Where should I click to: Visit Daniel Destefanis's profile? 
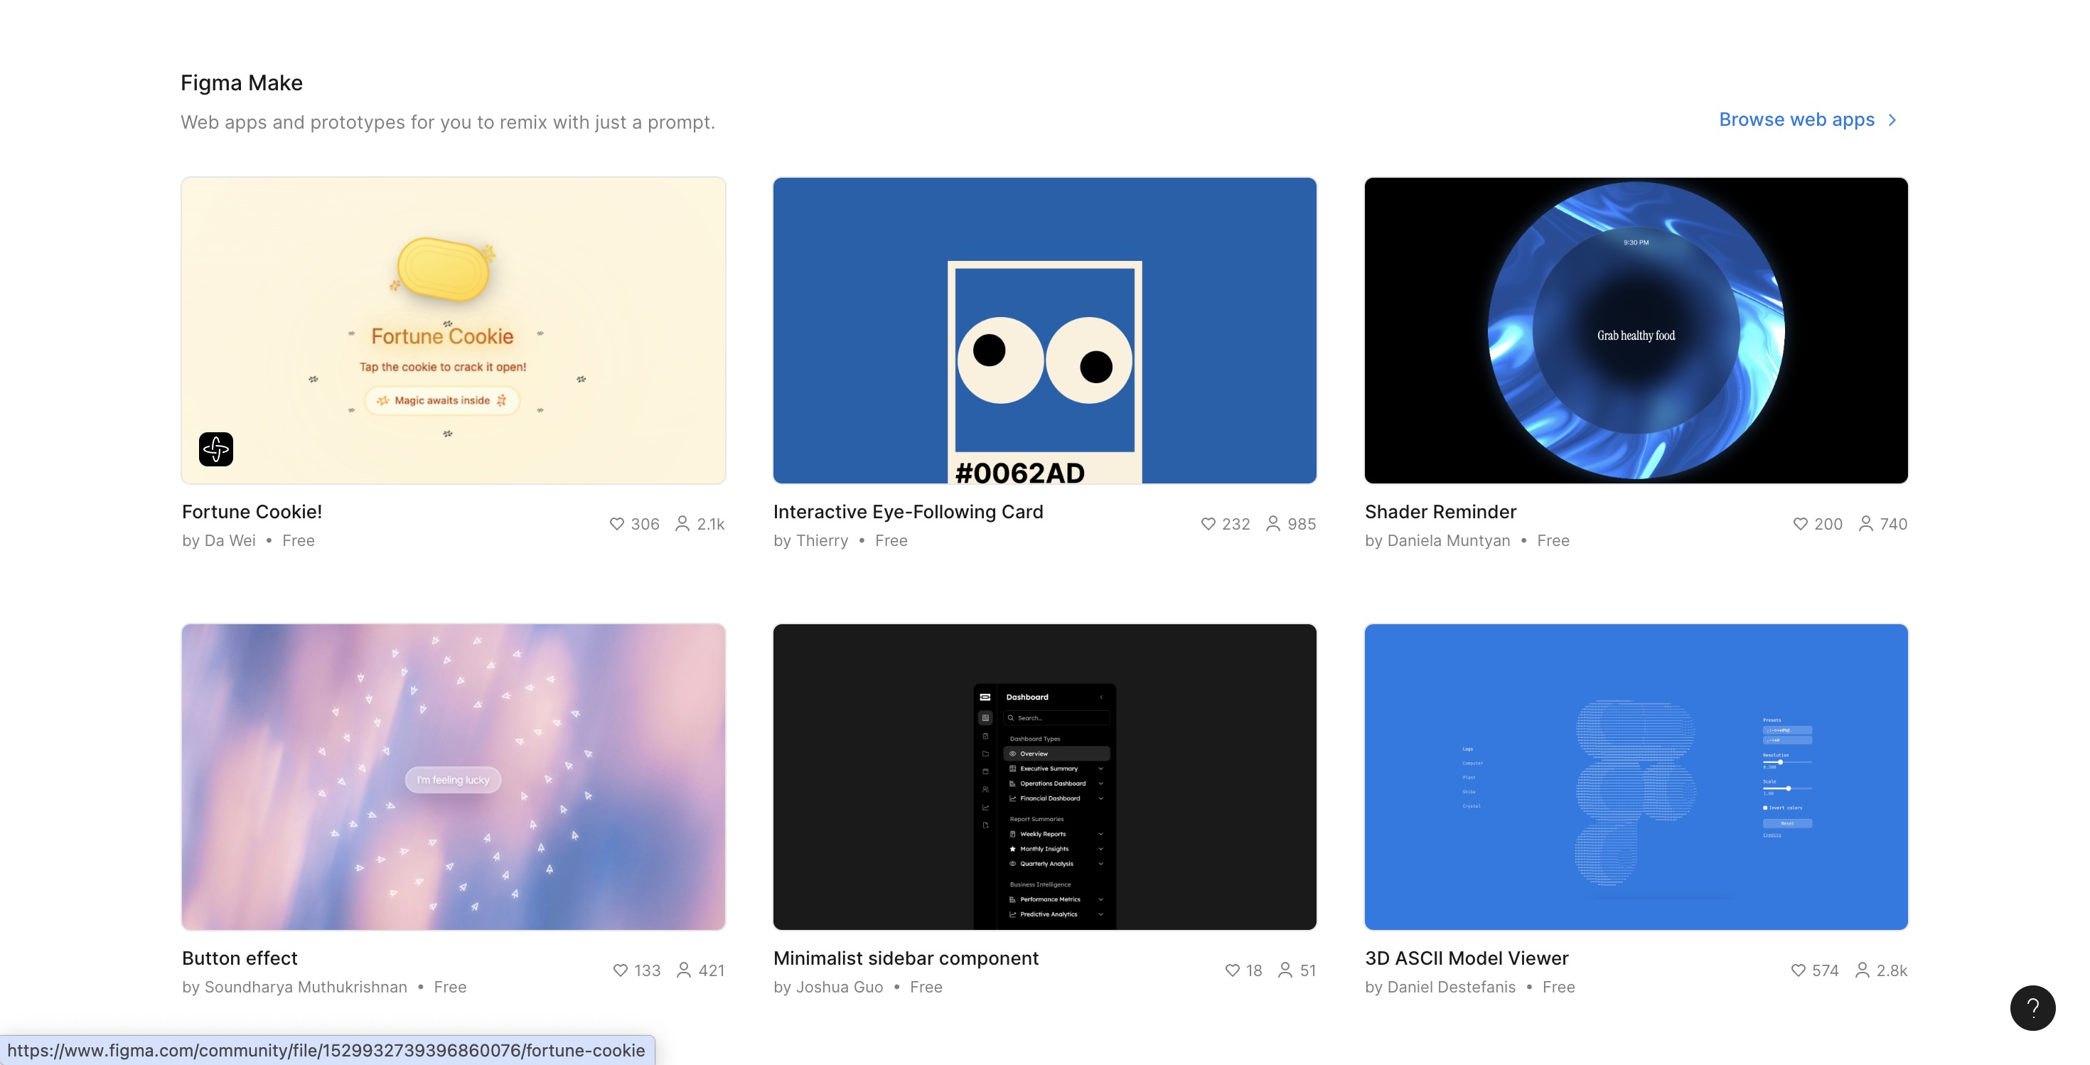1451,986
